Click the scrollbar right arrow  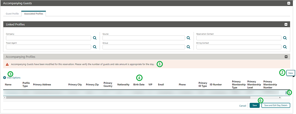pyautogui.click(x=280, y=98)
